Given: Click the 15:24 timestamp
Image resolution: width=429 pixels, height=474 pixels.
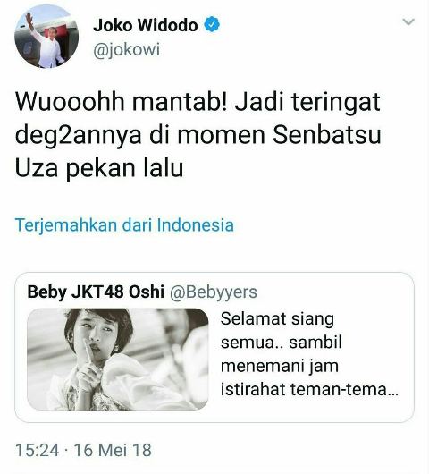Looking at the screenshot, I should tap(38, 450).
